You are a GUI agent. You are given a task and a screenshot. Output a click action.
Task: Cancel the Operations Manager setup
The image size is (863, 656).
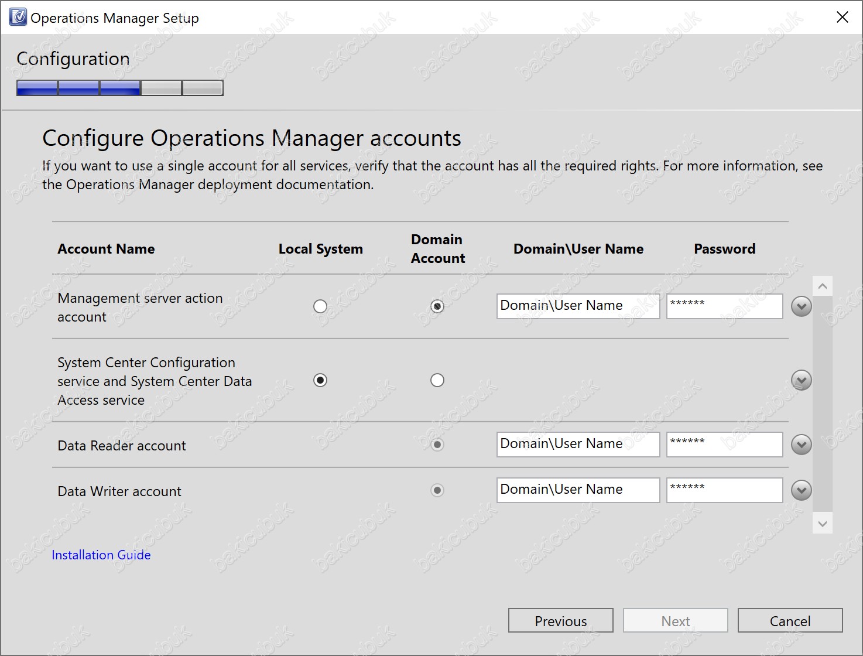(x=790, y=620)
